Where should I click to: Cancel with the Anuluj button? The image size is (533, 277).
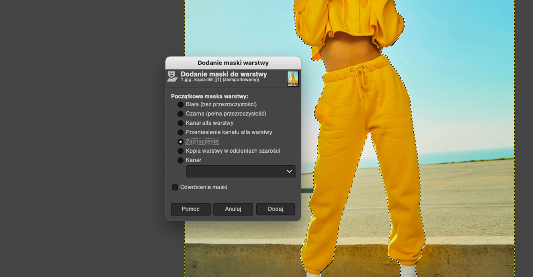tap(233, 209)
